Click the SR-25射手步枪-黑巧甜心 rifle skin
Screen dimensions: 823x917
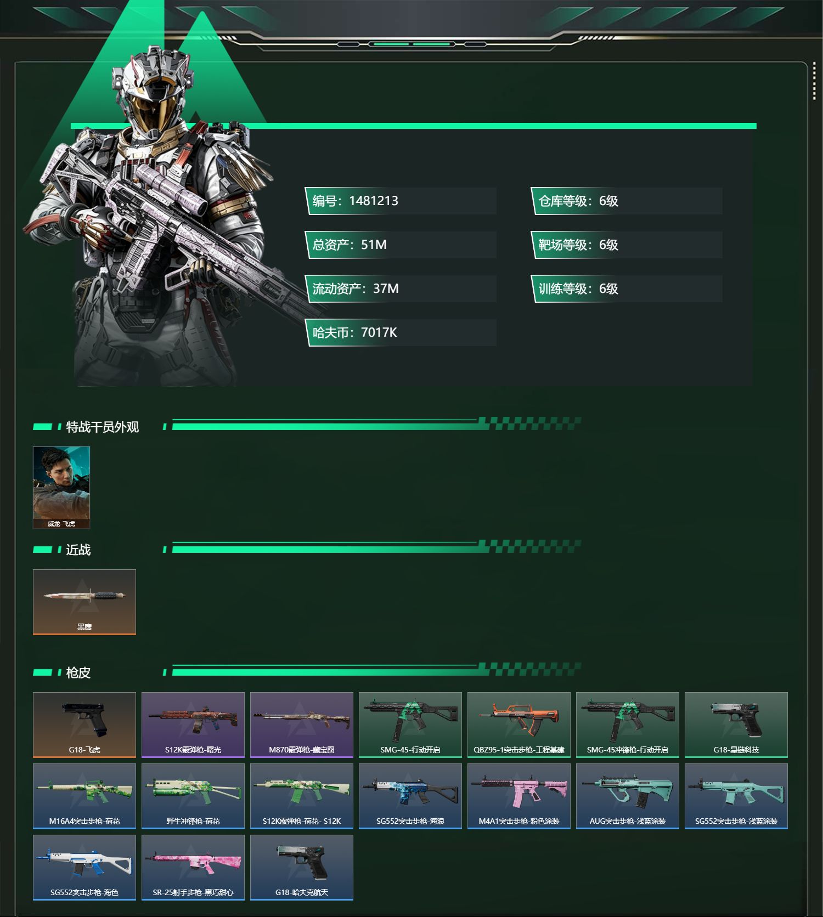193,867
